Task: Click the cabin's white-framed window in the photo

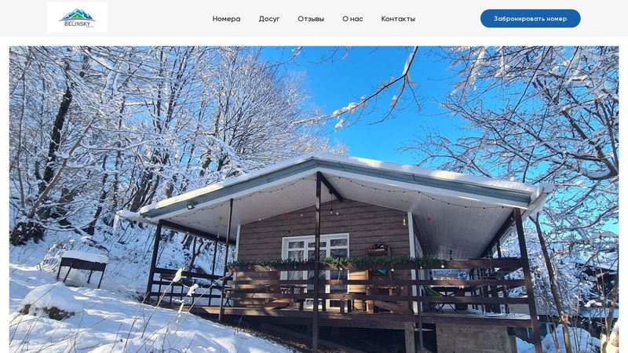Action: pos(316,257)
